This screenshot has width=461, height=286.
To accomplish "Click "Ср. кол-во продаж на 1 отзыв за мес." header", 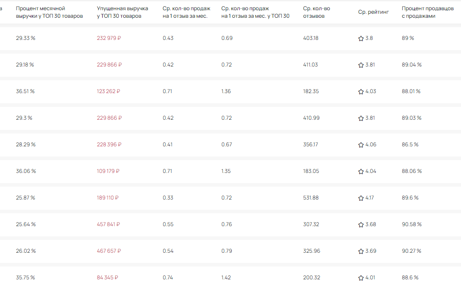I will (x=186, y=12).
